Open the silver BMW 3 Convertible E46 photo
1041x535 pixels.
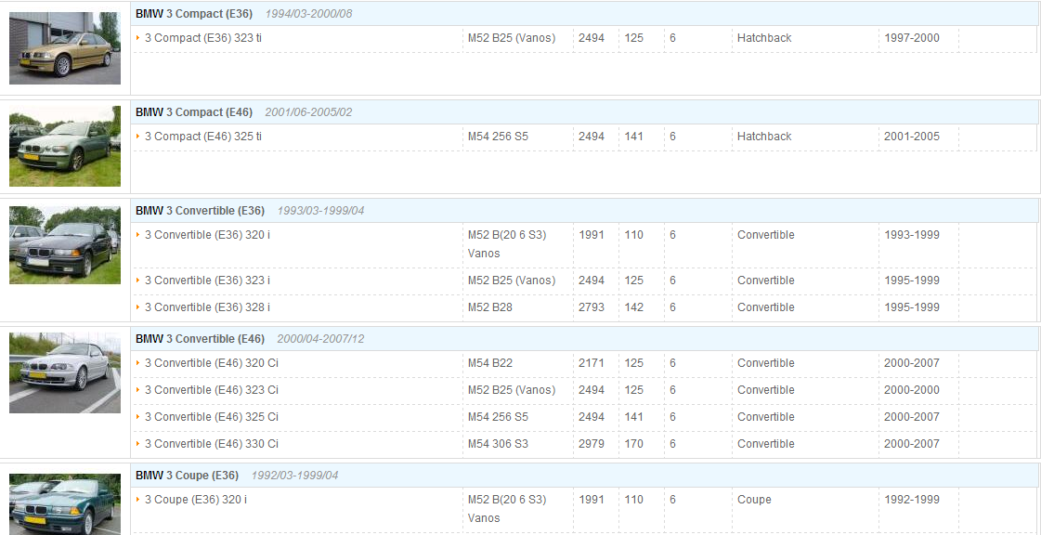tap(65, 373)
